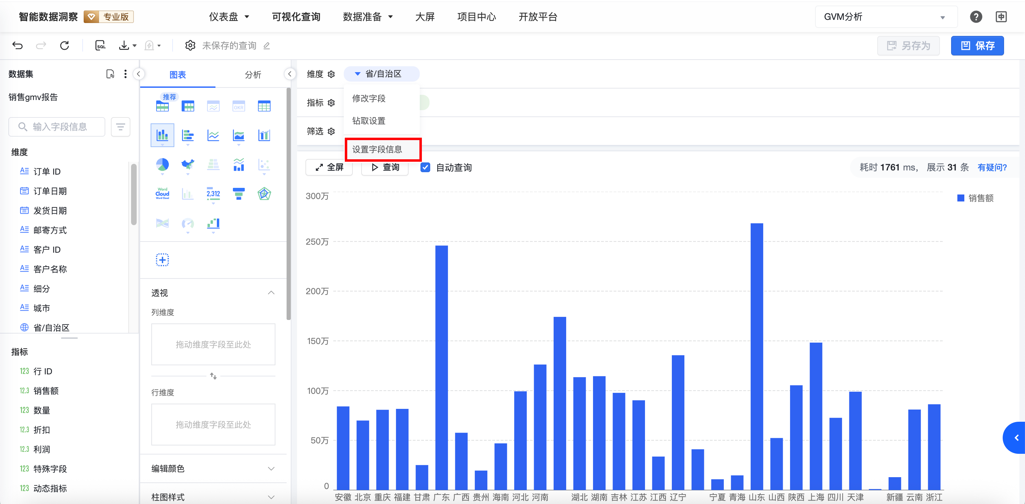Collapse the dataset panel arrow
Screen dimensions: 1025x504
click(138, 74)
